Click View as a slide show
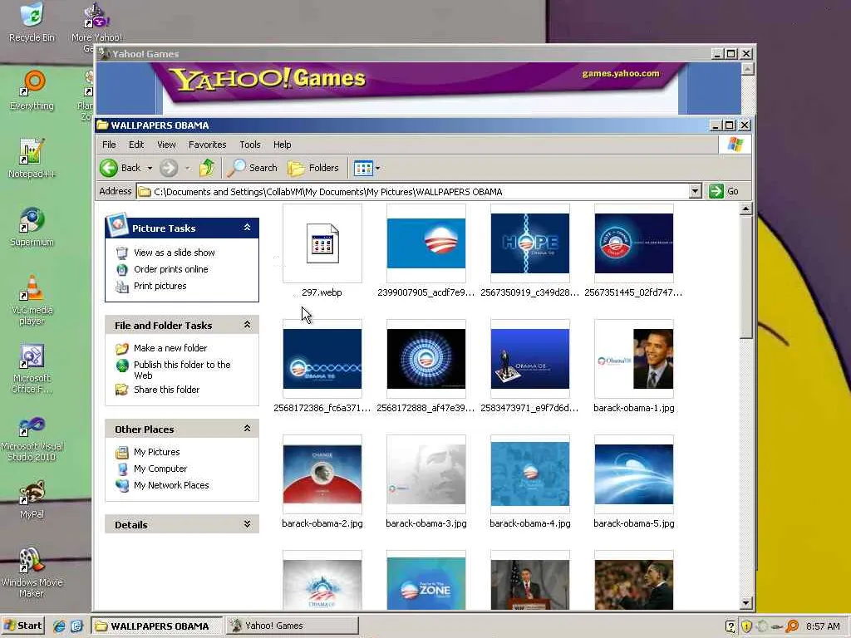851x638 pixels. (175, 253)
